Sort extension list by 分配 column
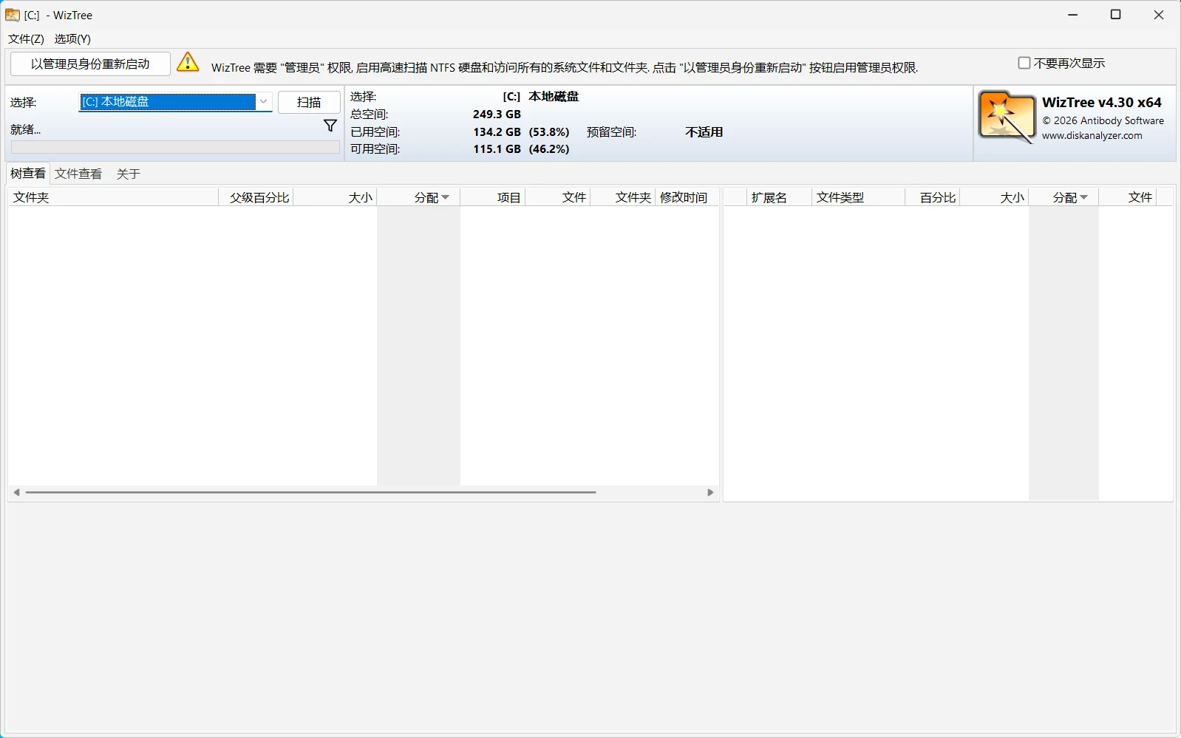This screenshot has height=738, width=1181. 1063,197
